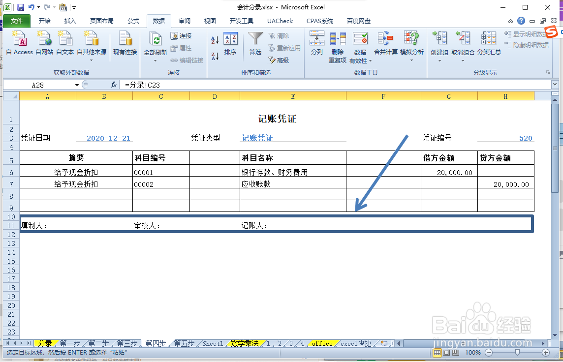Refresh all data (全部刷新)
Image resolution: width=563 pixels, height=362 pixels.
point(155,47)
